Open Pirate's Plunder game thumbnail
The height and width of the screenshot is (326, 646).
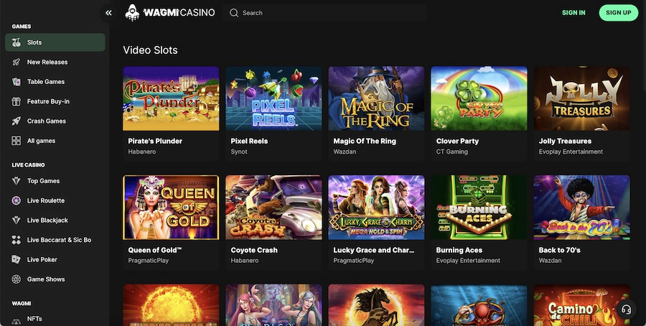(171, 98)
